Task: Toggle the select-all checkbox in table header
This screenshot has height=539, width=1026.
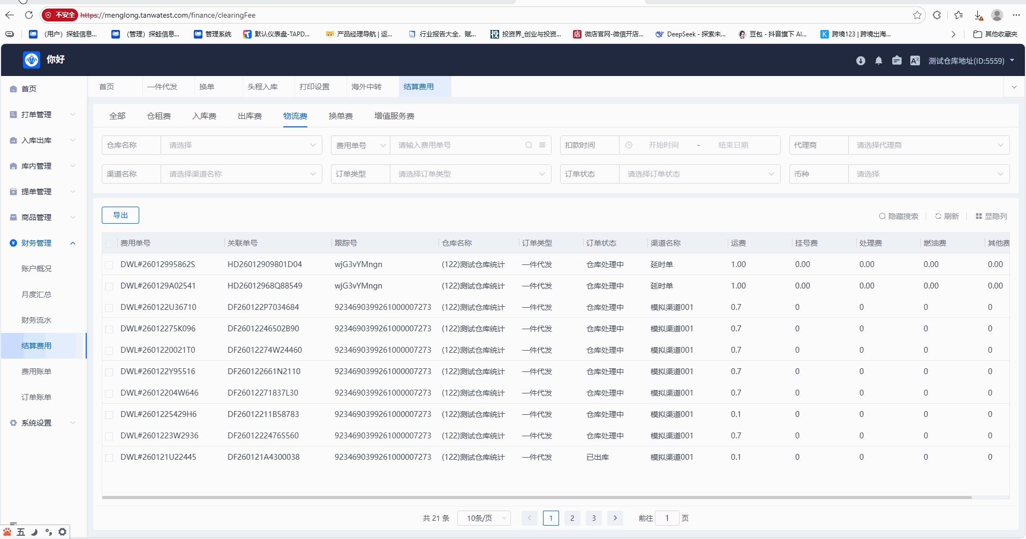Action: click(109, 244)
